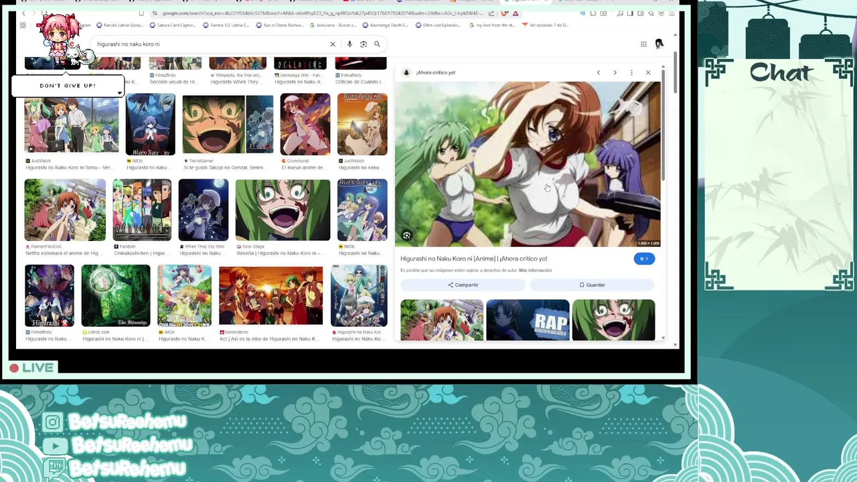The image size is (857, 482).
Task: Open the Más información link
Action: click(535, 270)
